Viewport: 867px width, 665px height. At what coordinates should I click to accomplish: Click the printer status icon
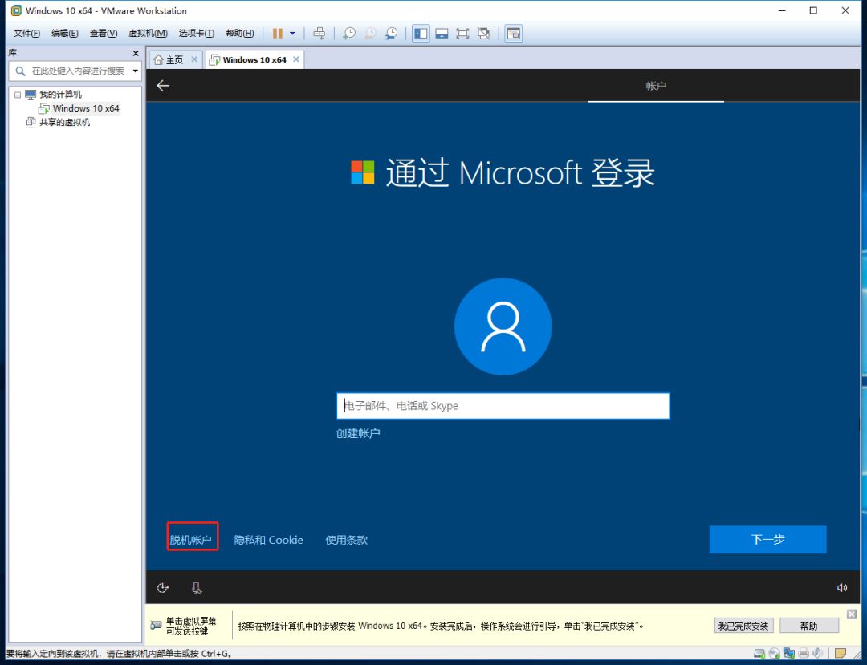pos(804,654)
